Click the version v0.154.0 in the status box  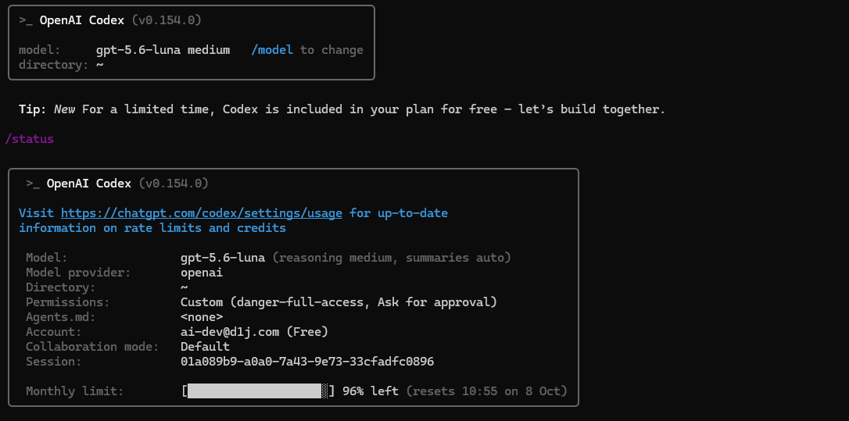pyautogui.click(x=174, y=184)
